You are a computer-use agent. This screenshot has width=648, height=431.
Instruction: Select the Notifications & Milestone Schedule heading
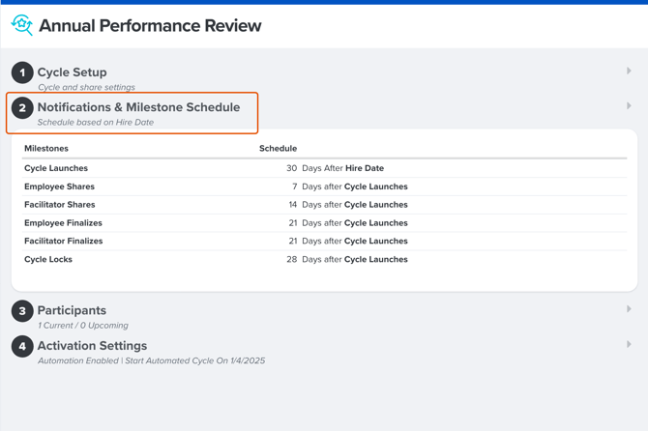[138, 107]
